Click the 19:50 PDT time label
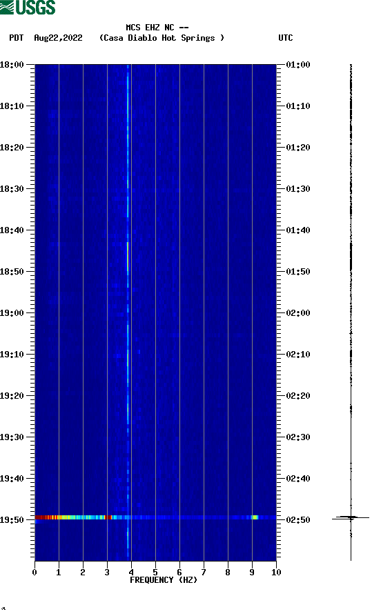Viewport: 381px width, 616px height. tap(12, 520)
